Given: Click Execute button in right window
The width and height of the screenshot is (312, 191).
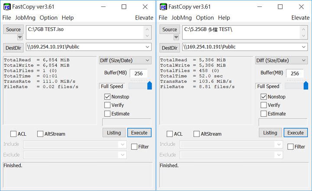Looking at the screenshot, I should (x=296, y=133).
